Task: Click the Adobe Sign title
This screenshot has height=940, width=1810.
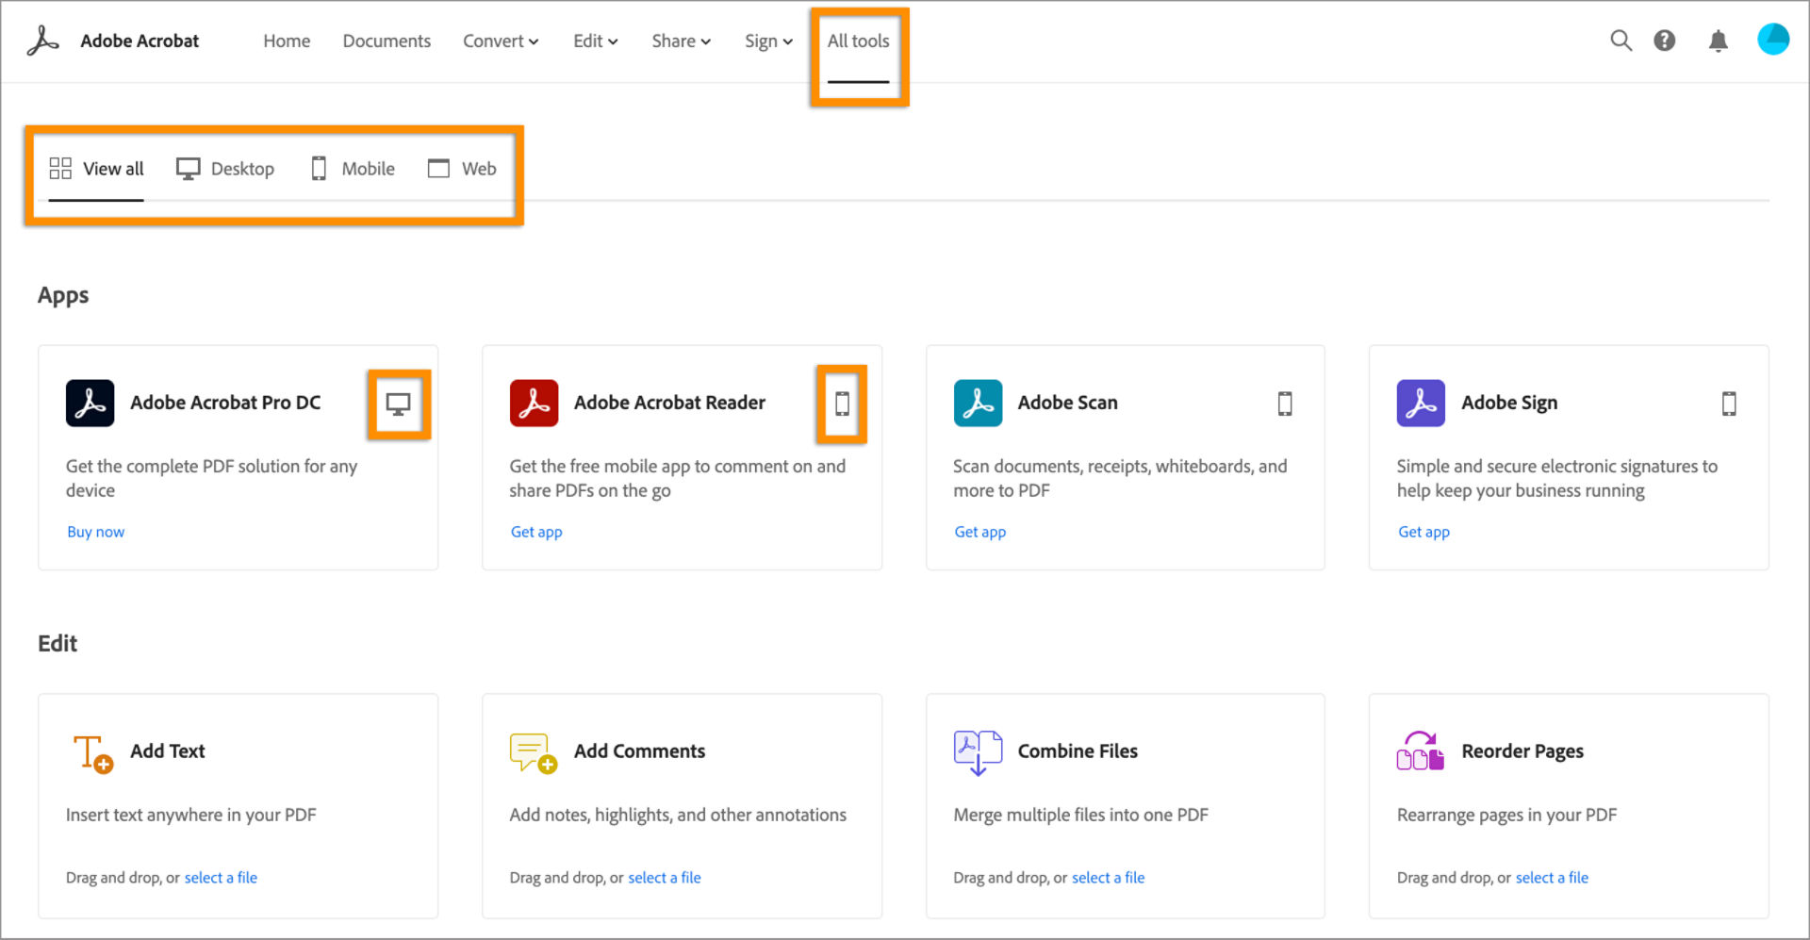Action: coord(1509,403)
